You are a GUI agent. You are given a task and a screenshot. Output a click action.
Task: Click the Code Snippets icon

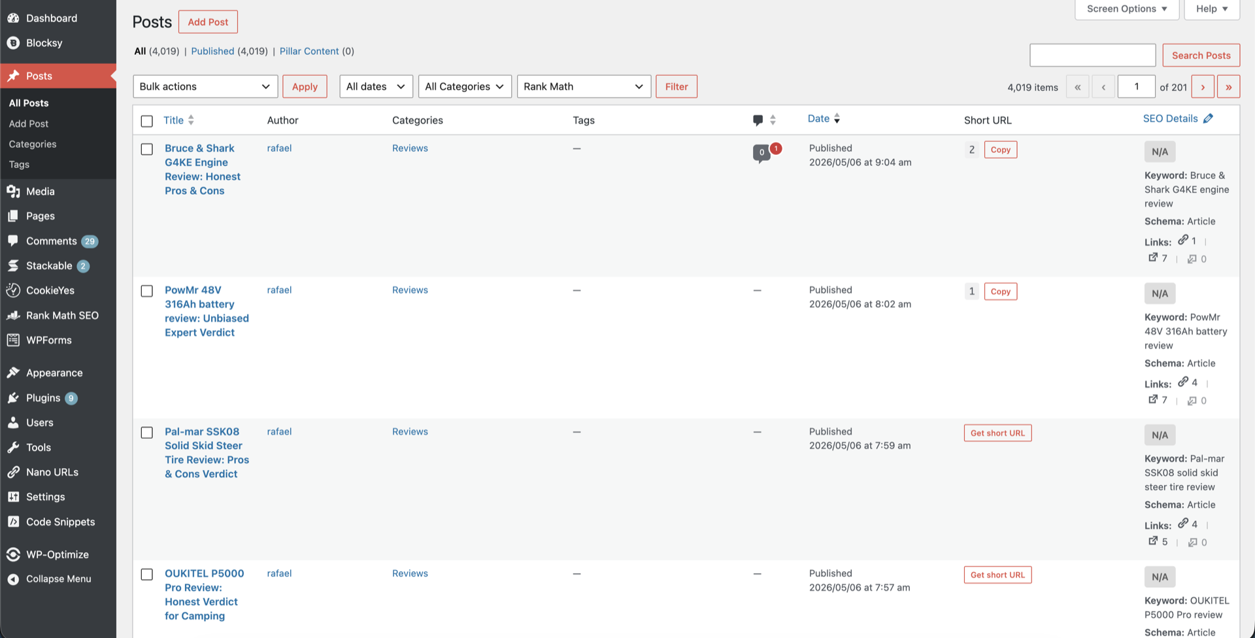[13, 522]
